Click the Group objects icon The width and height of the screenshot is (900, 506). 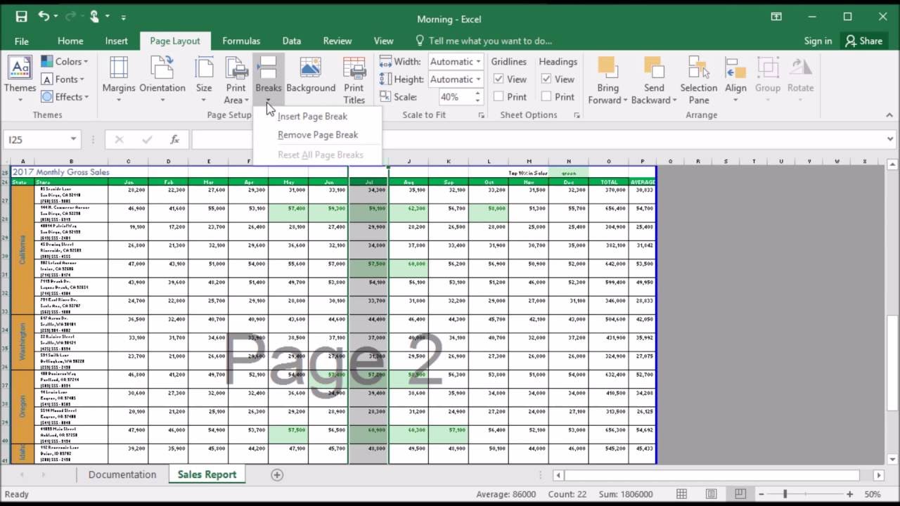point(768,68)
